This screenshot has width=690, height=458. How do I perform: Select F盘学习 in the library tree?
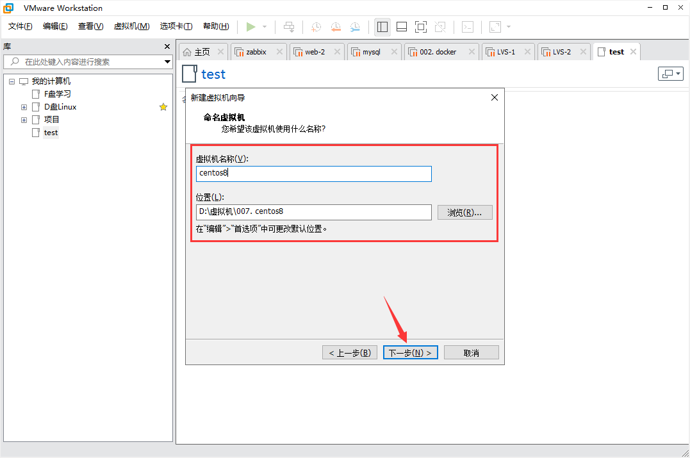pyautogui.click(x=57, y=94)
